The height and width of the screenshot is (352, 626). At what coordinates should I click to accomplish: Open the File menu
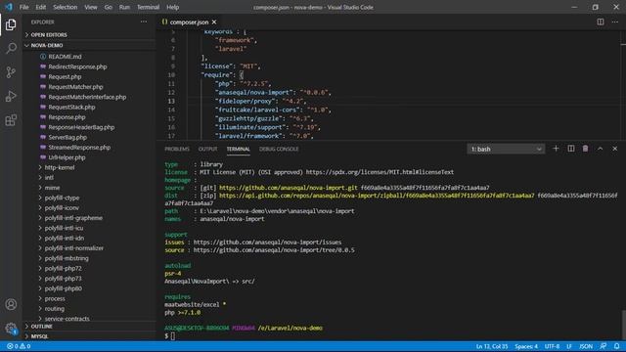tap(23, 7)
